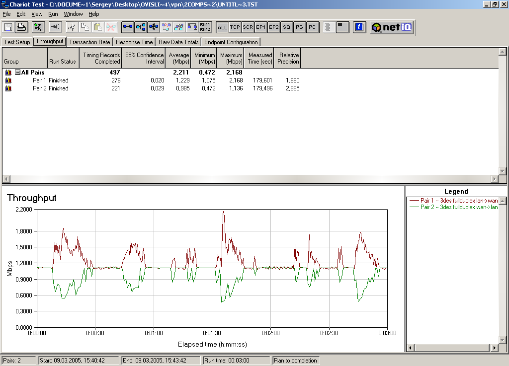
Task: Toggle the EP1 filter button
Action: click(x=261, y=27)
